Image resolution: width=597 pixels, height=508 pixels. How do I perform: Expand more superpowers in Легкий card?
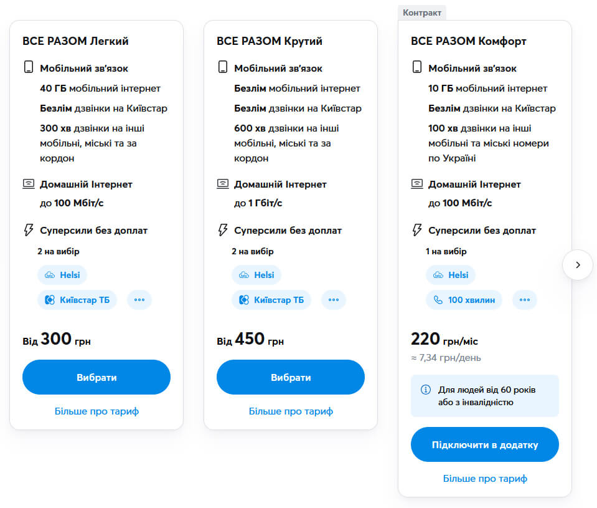[139, 300]
